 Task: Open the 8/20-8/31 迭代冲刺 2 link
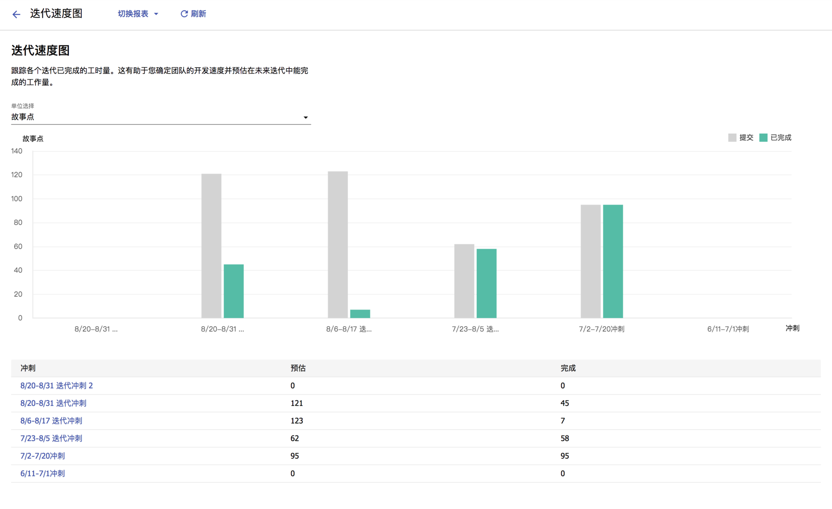pyautogui.click(x=56, y=386)
